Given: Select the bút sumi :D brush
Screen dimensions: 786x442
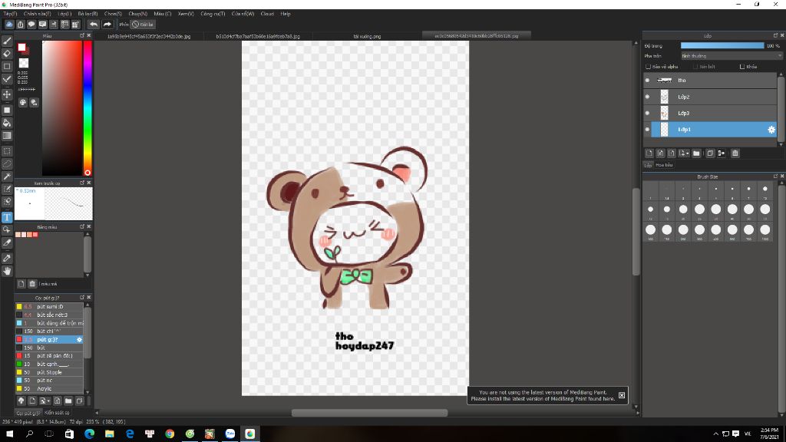Looking at the screenshot, I should tap(50, 307).
